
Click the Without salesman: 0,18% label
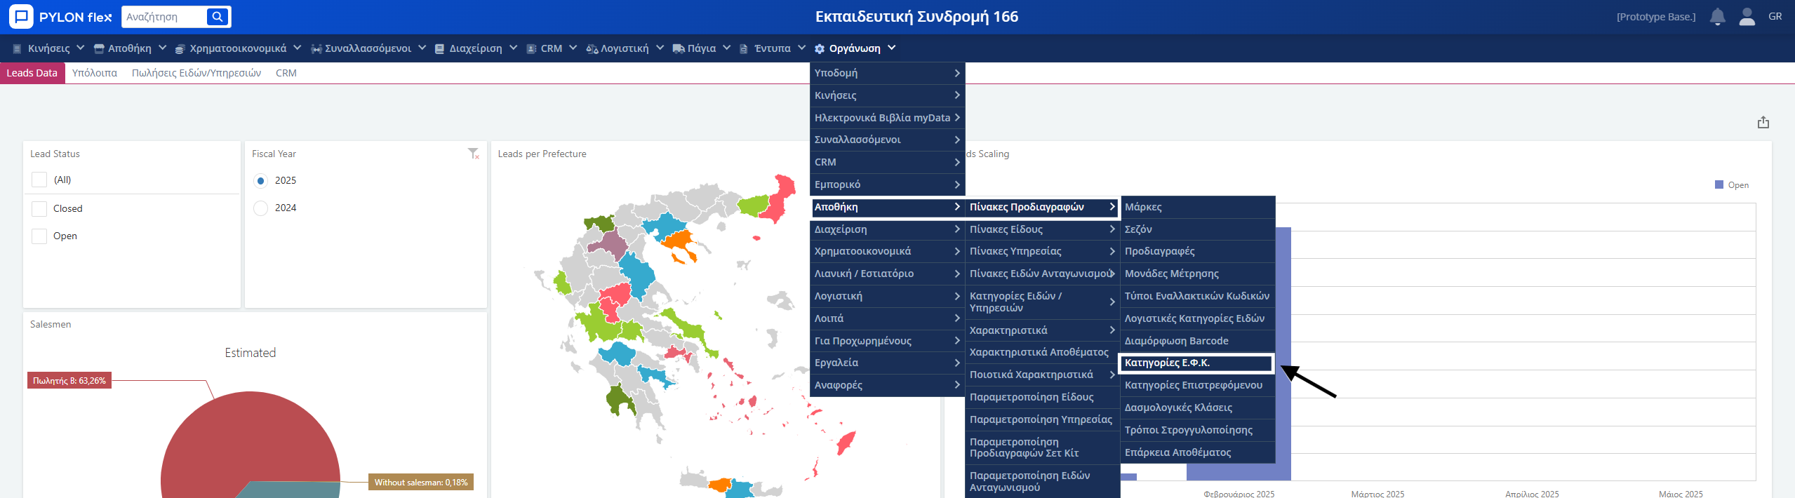(x=421, y=482)
